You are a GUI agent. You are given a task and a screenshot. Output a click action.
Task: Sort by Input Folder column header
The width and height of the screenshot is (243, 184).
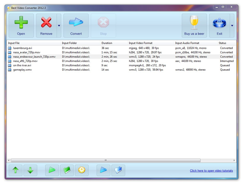(80, 43)
